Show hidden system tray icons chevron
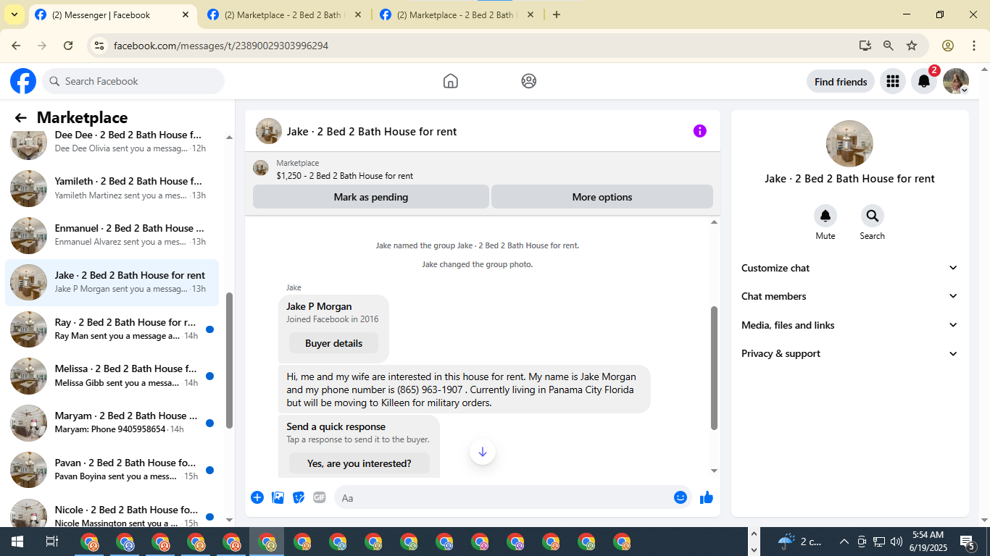 [844, 542]
